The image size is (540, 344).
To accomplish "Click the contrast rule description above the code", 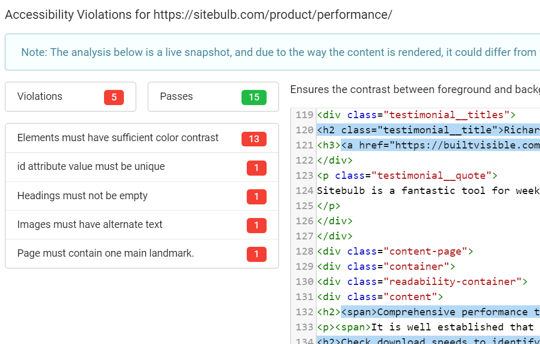I will (x=415, y=89).
